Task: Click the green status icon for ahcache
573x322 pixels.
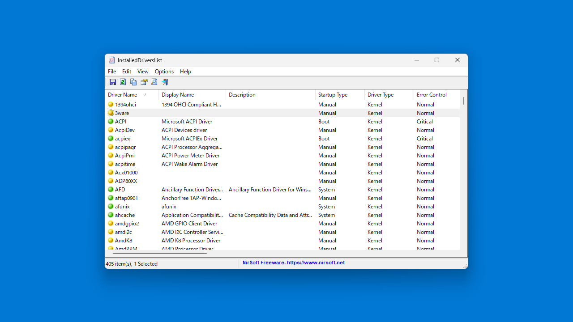Action: click(x=111, y=215)
